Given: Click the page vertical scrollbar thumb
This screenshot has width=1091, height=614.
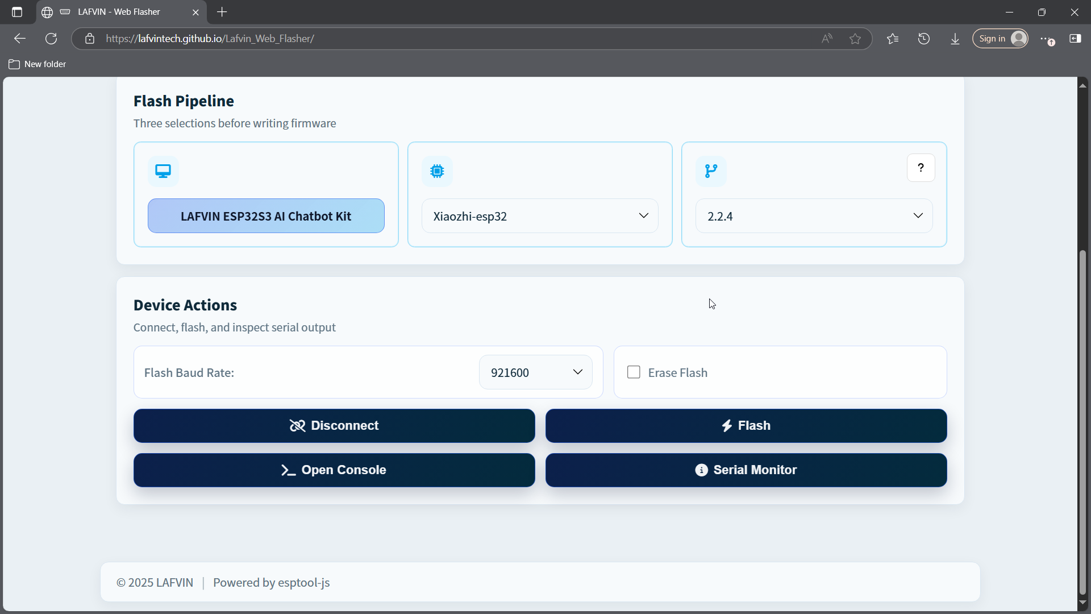Looking at the screenshot, I should click(x=1082, y=422).
